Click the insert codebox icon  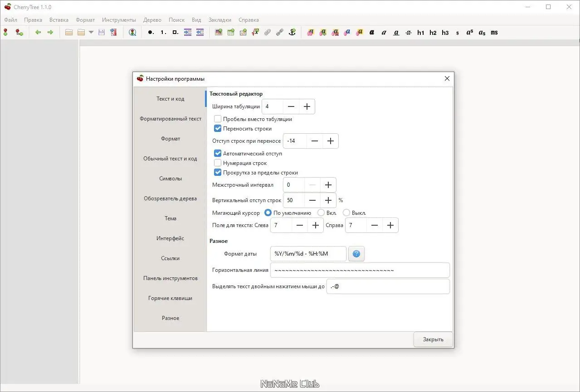pyautogui.click(x=243, y=33)
